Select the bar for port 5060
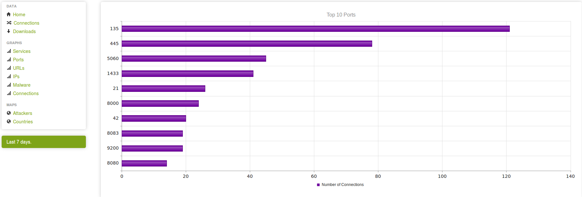Image resolution: width=582 pixels, height=197 pixels. tap(194, 59)
